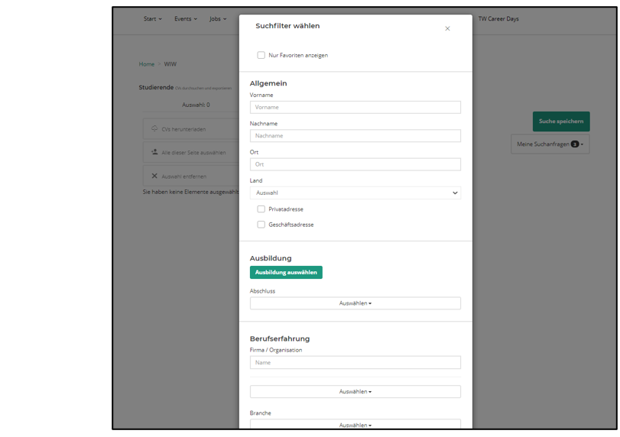Click the Firma / Organisation name field
620x437 pixels.
click(x=355, y=362)
